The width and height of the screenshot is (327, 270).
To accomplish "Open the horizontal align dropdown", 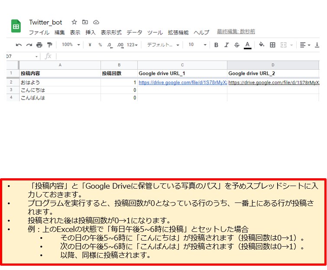I will 305,45.
